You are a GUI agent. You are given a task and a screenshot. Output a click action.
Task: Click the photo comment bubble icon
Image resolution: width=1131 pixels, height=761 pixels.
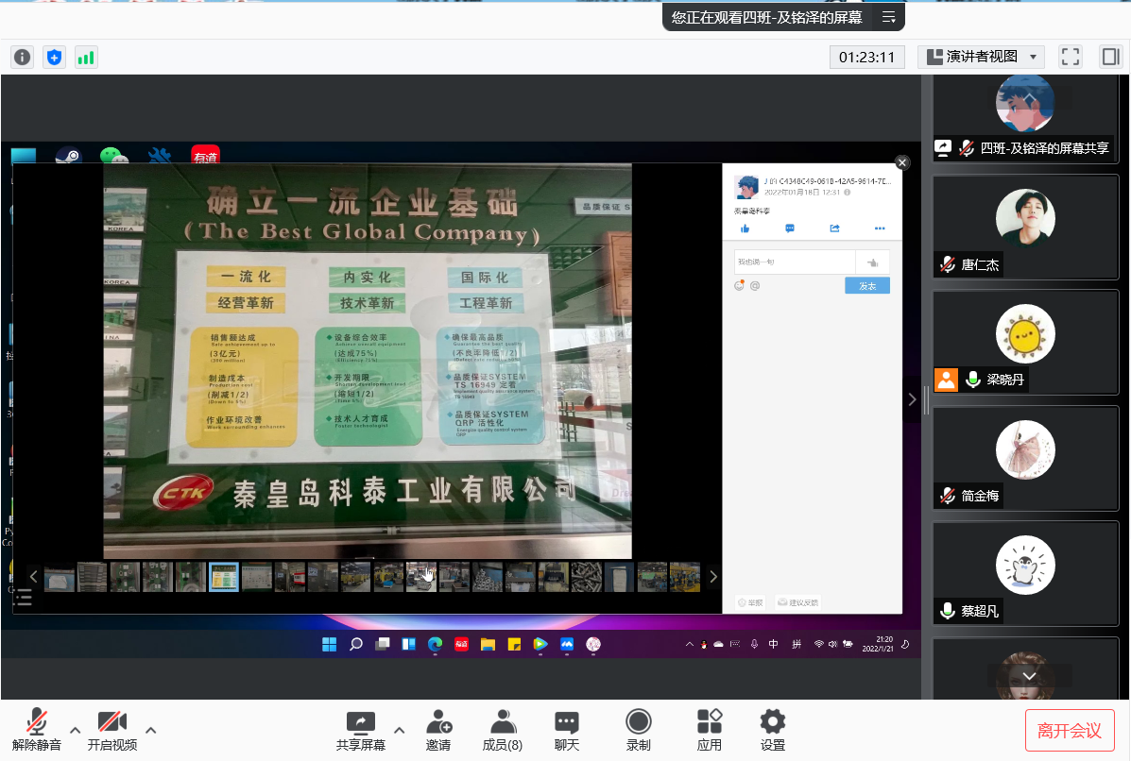[790, 228]
